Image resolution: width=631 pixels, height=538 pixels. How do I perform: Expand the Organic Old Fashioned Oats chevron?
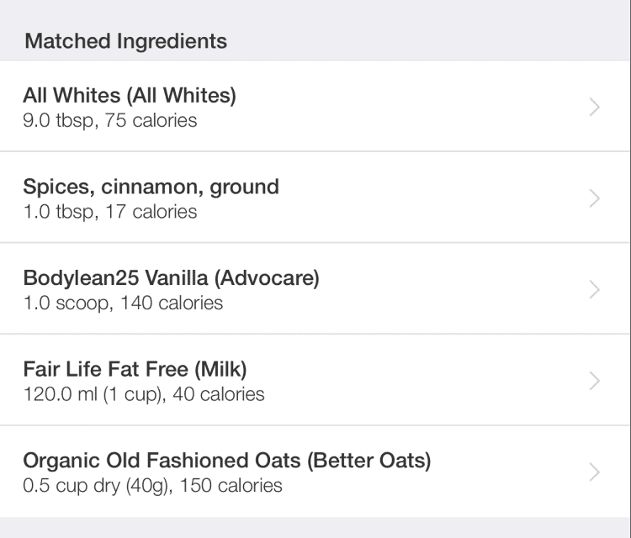pyautogui.click(x=595, y=472)
